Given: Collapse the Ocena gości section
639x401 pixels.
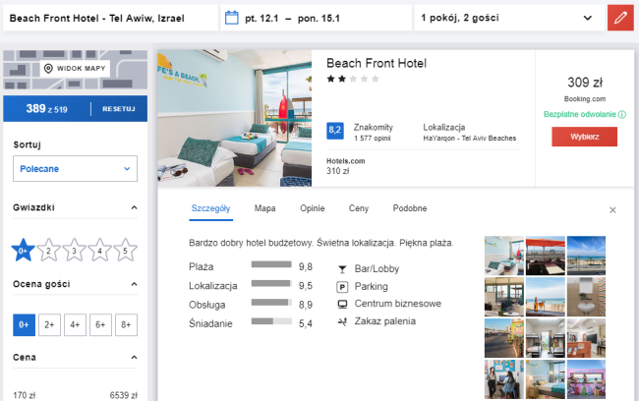Looking at the screenshot, I should [x=134, y=285].
